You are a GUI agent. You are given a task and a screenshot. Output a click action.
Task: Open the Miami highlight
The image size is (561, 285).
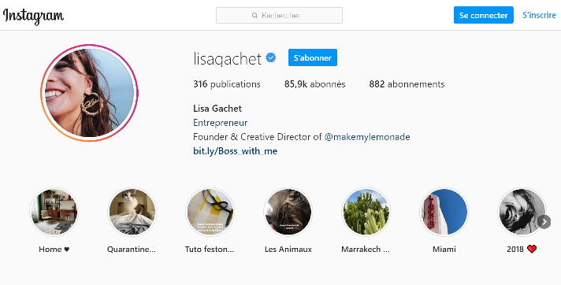(444, 212)
